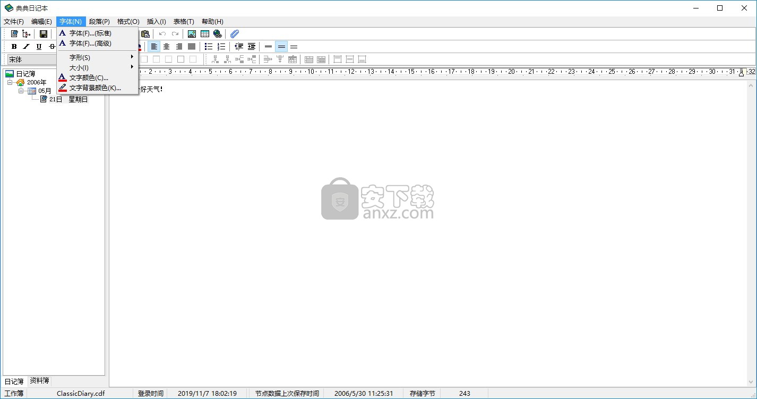Click the new diary entry icon
Image resolution: width=757 pixels, height=399 pixels.
(14, 34)
